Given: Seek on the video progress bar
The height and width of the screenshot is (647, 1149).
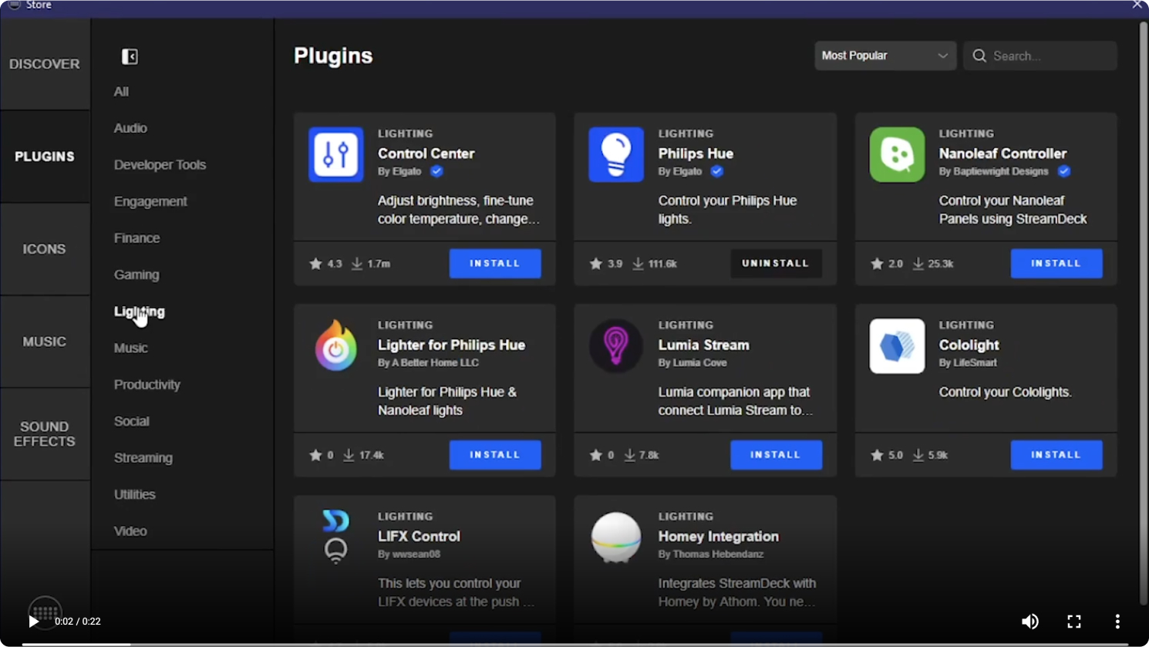Looking at the screenshot, I should [574, 644].
